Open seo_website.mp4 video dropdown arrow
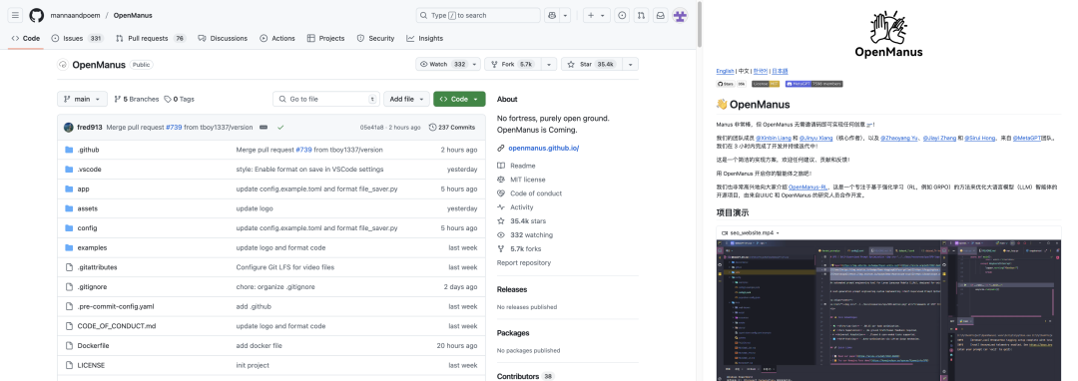Image resolution: width=1078 pixels, height=381 pixels. (x=777, y=232)
